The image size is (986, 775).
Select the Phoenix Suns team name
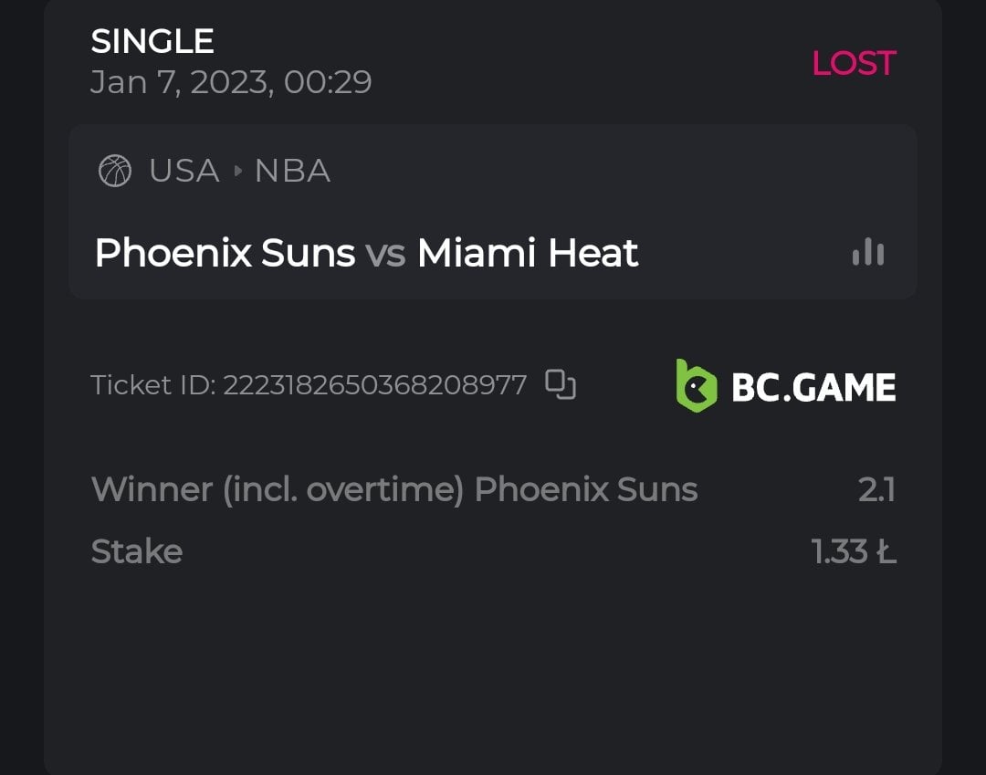(225, 253)
